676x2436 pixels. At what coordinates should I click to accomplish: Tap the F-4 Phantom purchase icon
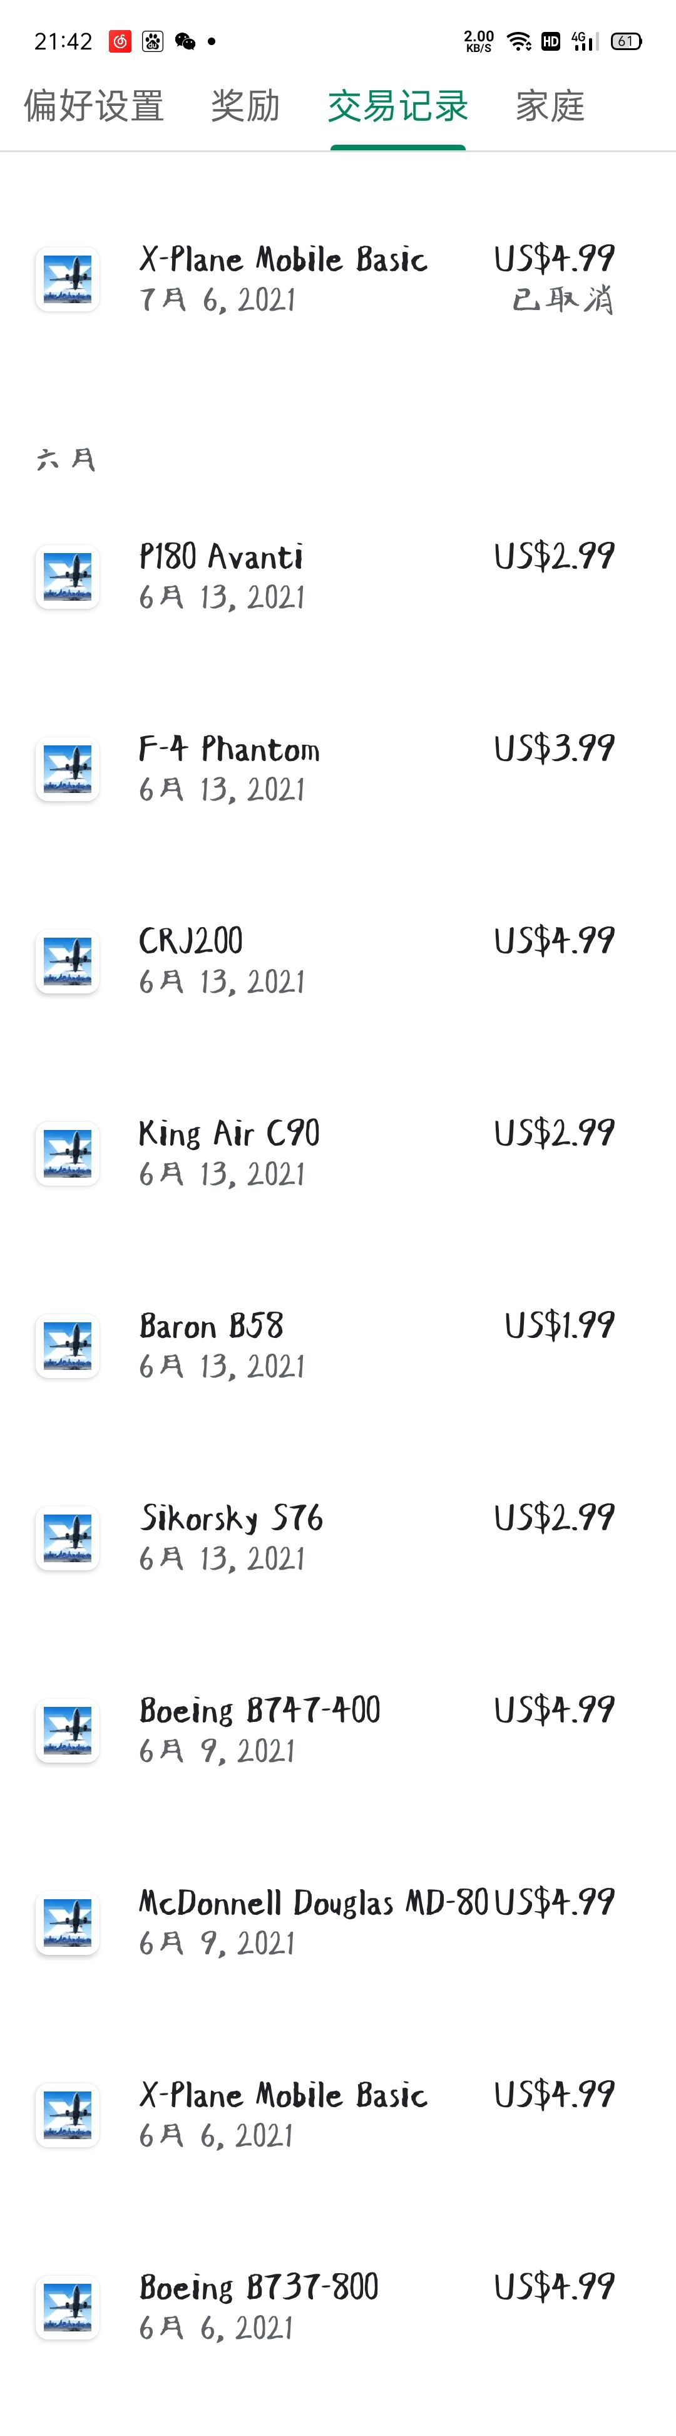[67, 769]
